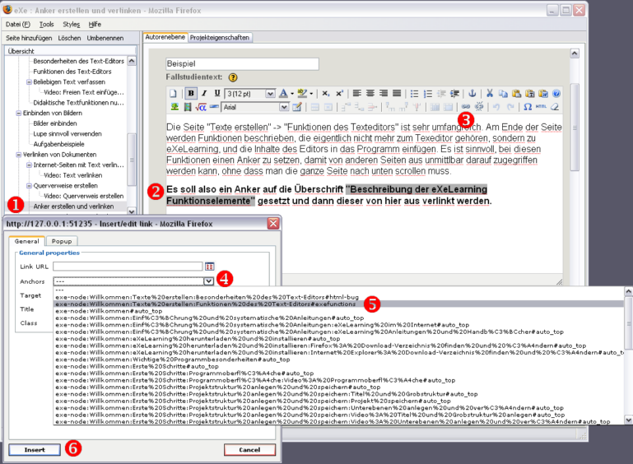
Task: Insert bulleted list
Action: (x=414, y=94)
